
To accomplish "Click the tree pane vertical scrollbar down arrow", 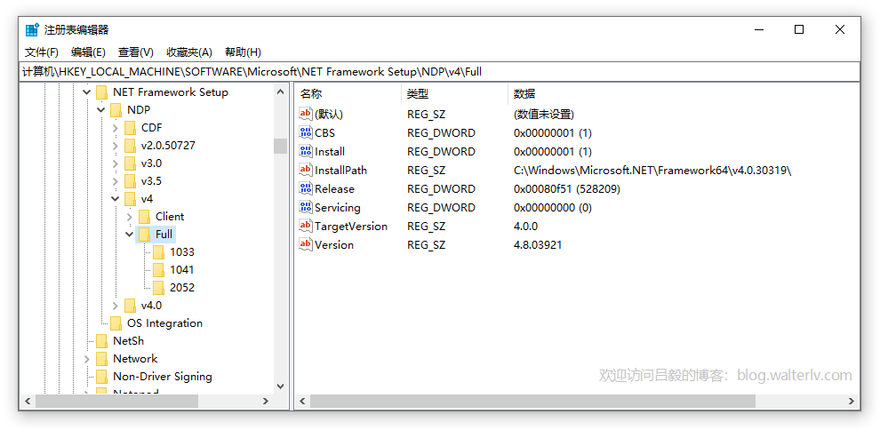I will click(x=281, y=386).
